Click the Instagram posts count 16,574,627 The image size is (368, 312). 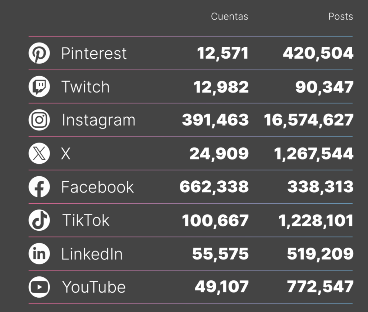tap(309, 120)
